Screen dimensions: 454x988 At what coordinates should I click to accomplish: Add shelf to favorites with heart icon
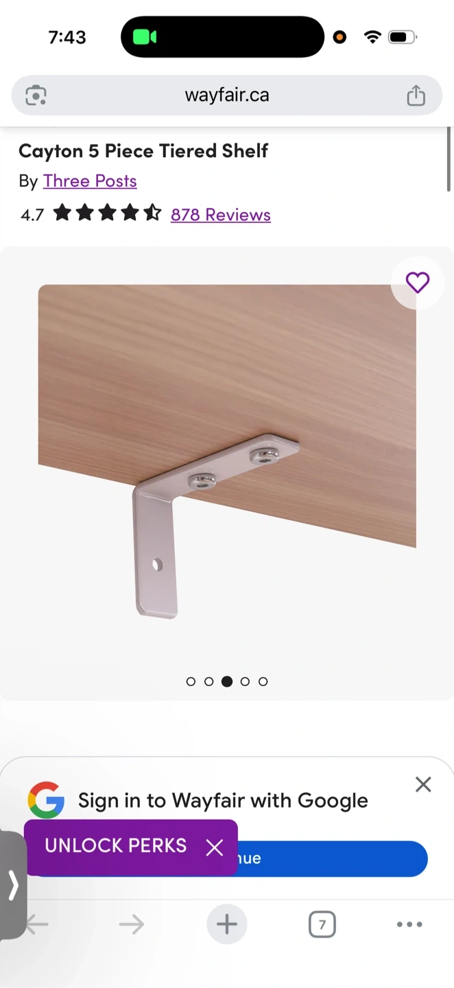[x=418, y=282]
